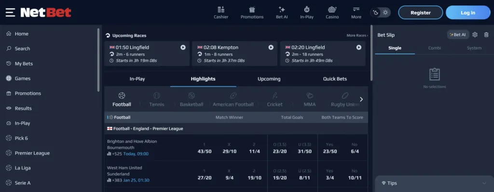
Task: Switch to dark mode moon toggle
Action: tap(375, 13)
